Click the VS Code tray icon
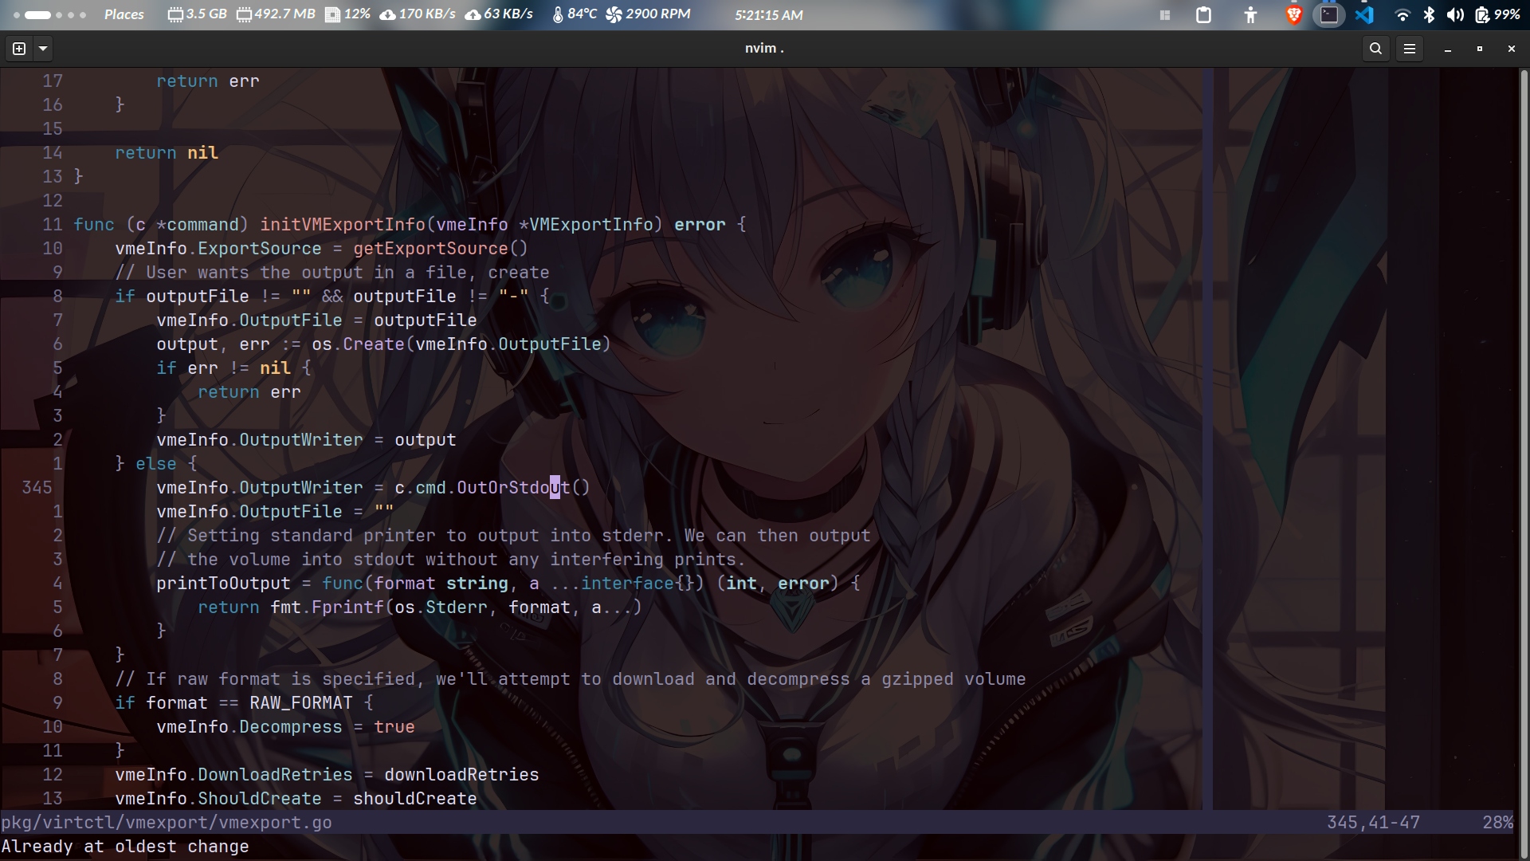 tap(1365, 14)
